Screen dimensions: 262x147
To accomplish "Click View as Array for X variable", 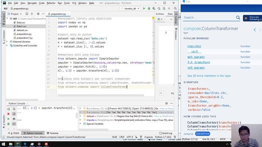I will tap(167, 109).
